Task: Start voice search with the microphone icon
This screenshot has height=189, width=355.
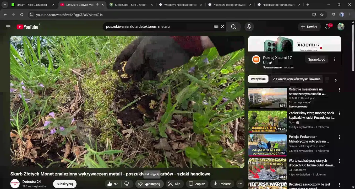Action: (249, 27)
